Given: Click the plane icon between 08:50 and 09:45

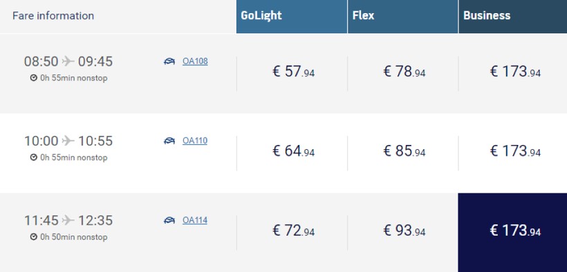Looking at the screenshot, I should click(x=68, y=61).
